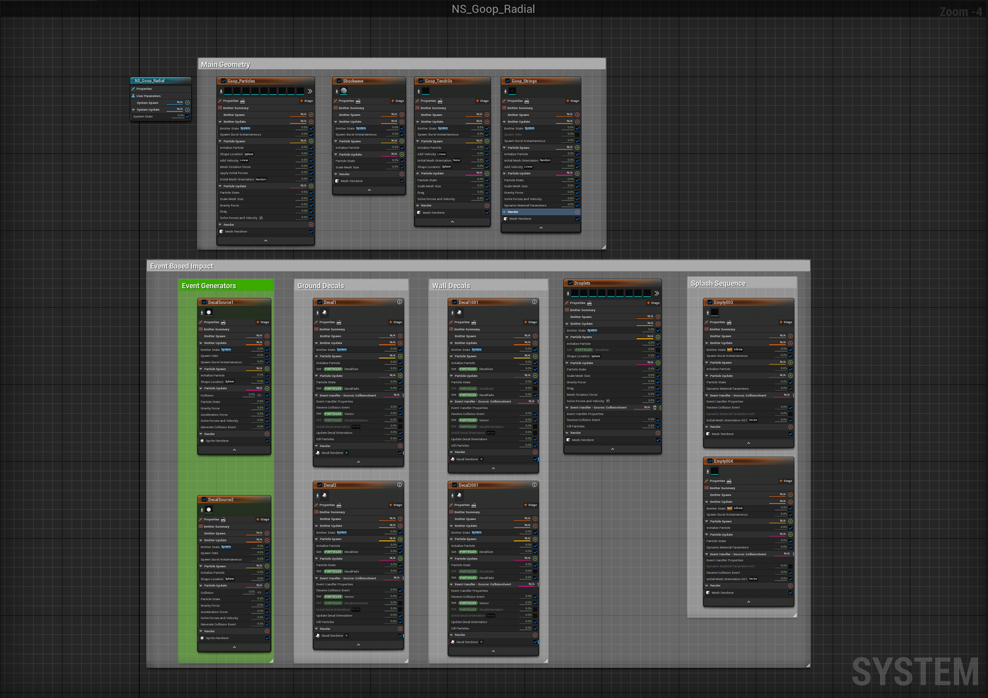Click the Shockwave sphere mesh thumbnail
This screenshot has width=988, height=698.
click(344, 91)
